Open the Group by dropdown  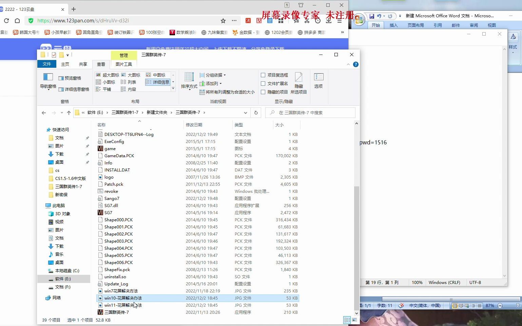coord(213,75)
